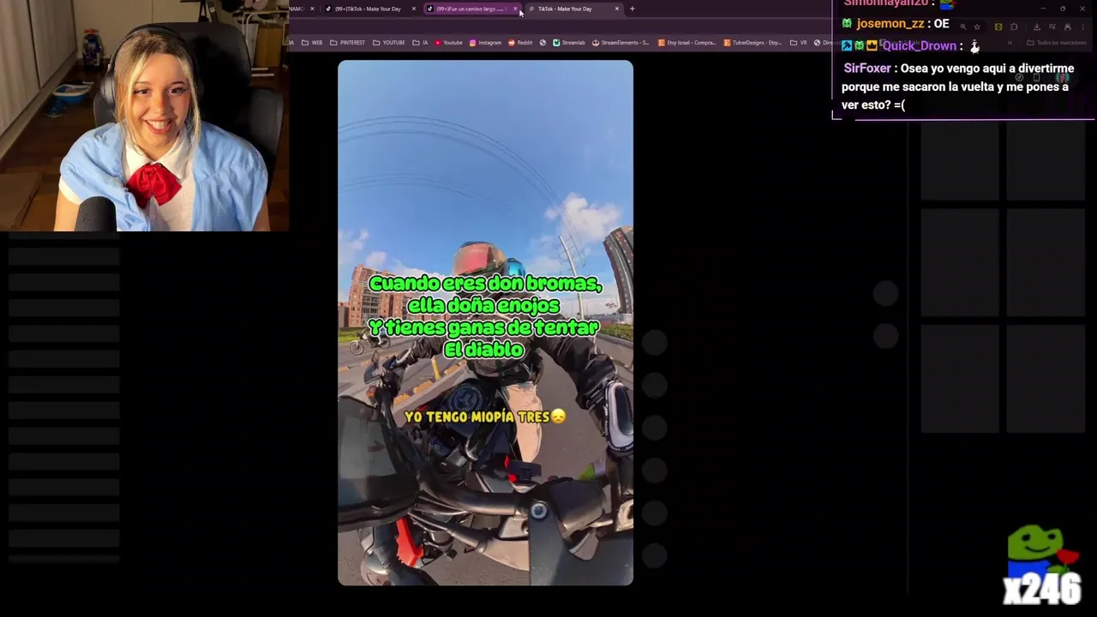Image resolution: width=1097 pixels, height=617 pixels.
Task: Open the browser three-dot menu
Action: coord(1082,27)
